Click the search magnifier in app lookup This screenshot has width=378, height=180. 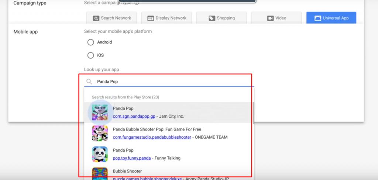click(89, 82)
